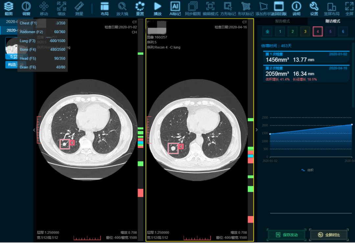
Task: Click the 体积增长 41.4% label
Action: [x=277, y=79]
